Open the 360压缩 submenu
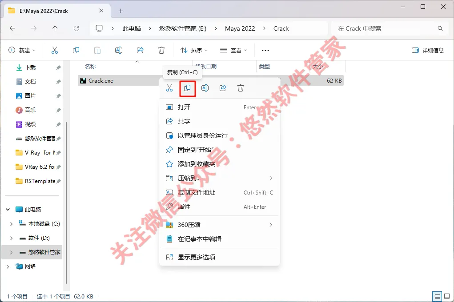The width and height of the screenshot is (454, 302). tap(220, 225)
